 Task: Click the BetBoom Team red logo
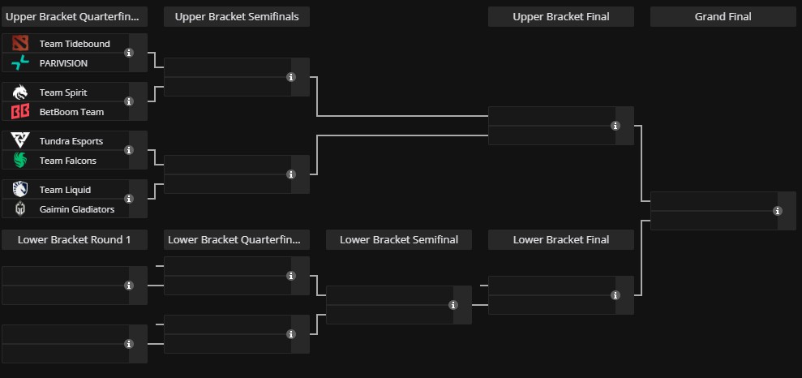(20, 111)
